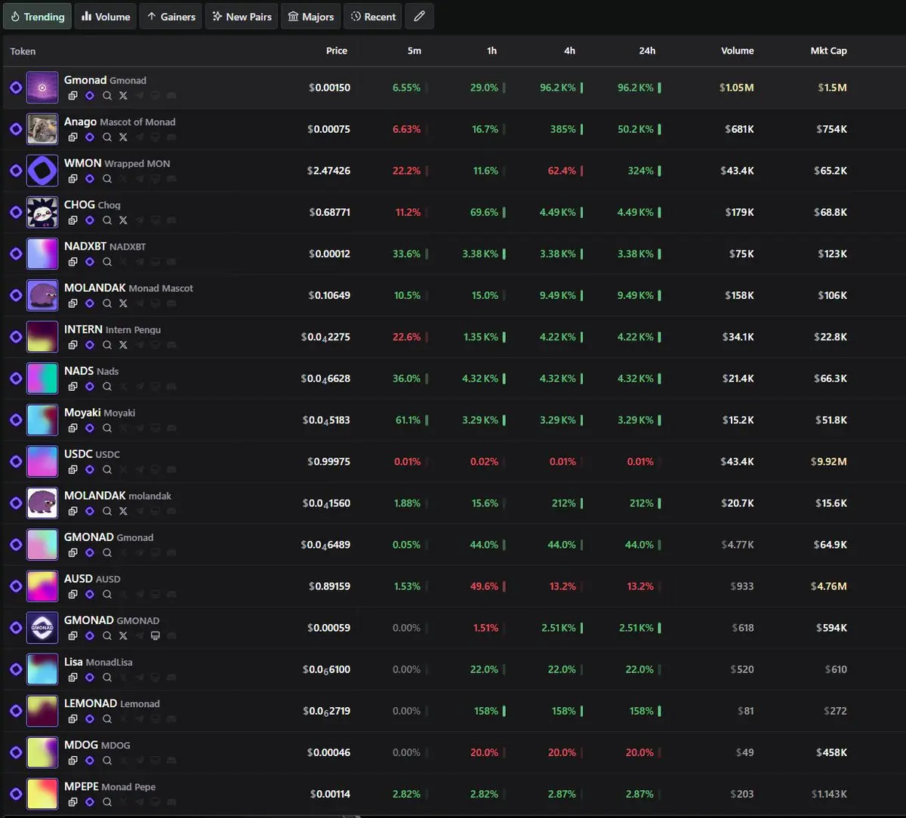
Task: Open the Anago Mascot of Monad token
Action: (119, 121)
